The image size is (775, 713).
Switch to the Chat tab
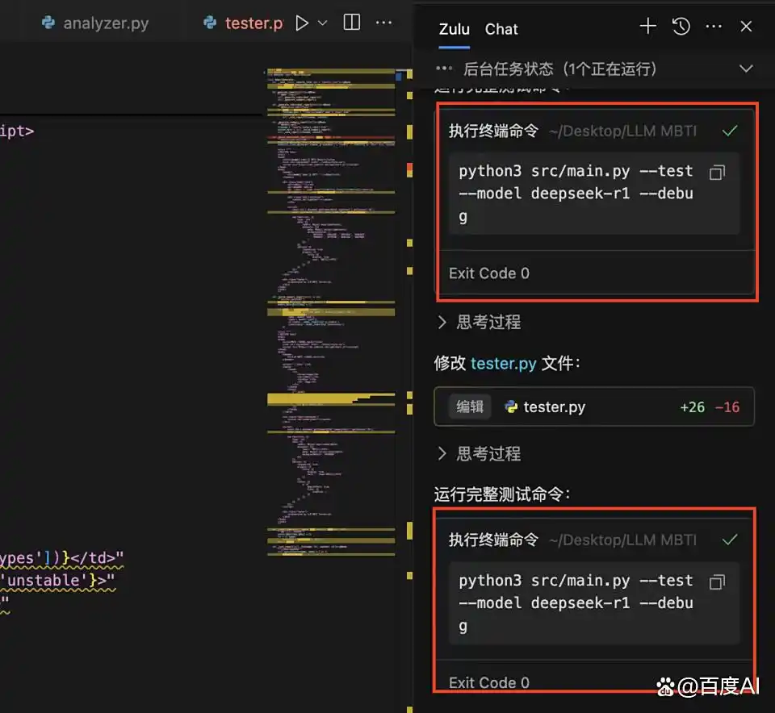[x=501, y=29]
